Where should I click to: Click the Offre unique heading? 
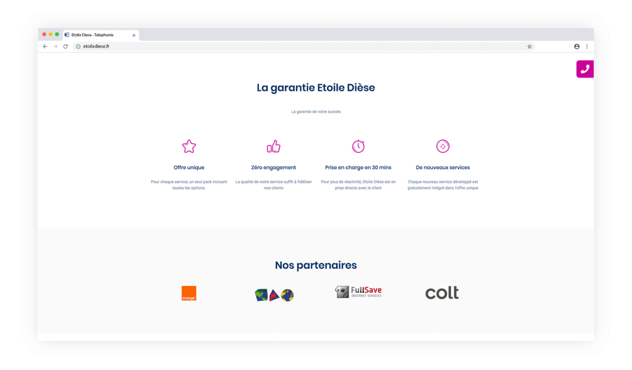pos(189,167)
